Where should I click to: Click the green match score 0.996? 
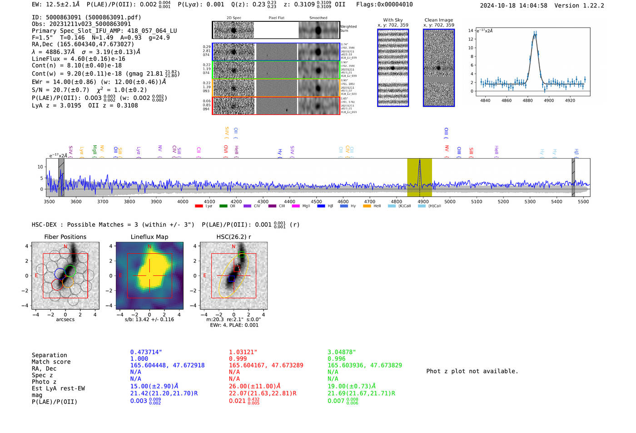(x=336, y=358)
